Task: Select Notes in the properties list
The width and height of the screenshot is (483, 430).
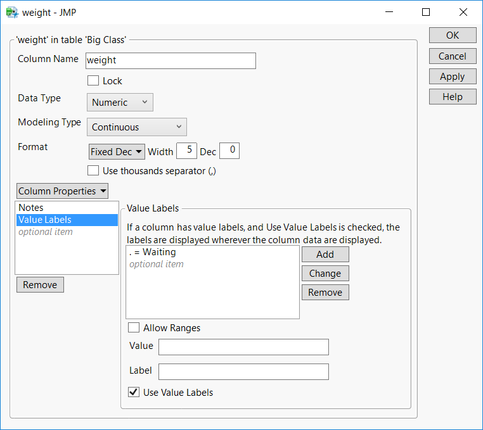Action: (31, 208)
